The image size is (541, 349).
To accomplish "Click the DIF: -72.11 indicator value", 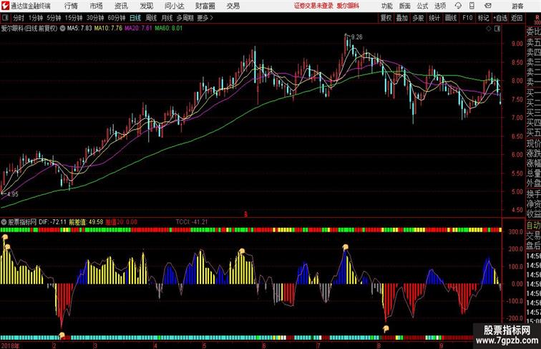I will [52, 222].
